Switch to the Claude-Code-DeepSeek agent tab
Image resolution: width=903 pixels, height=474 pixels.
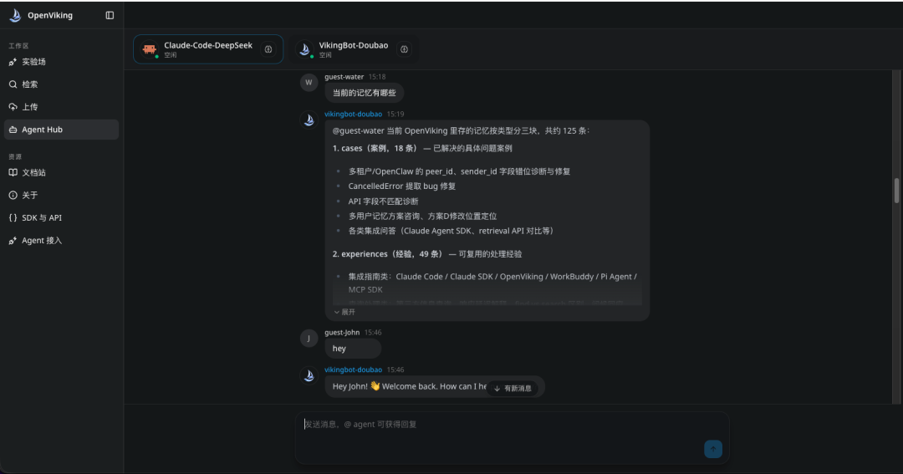[208, 49]
